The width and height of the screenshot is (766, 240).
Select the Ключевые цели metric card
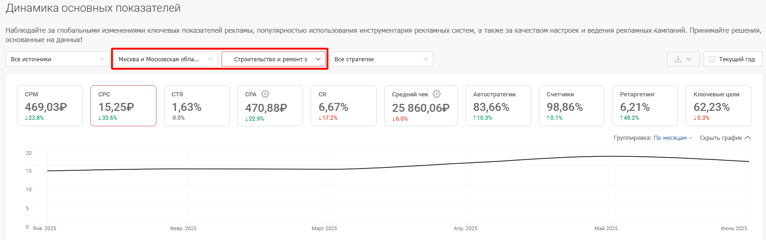pyautogui.click(x=718, y=106)
